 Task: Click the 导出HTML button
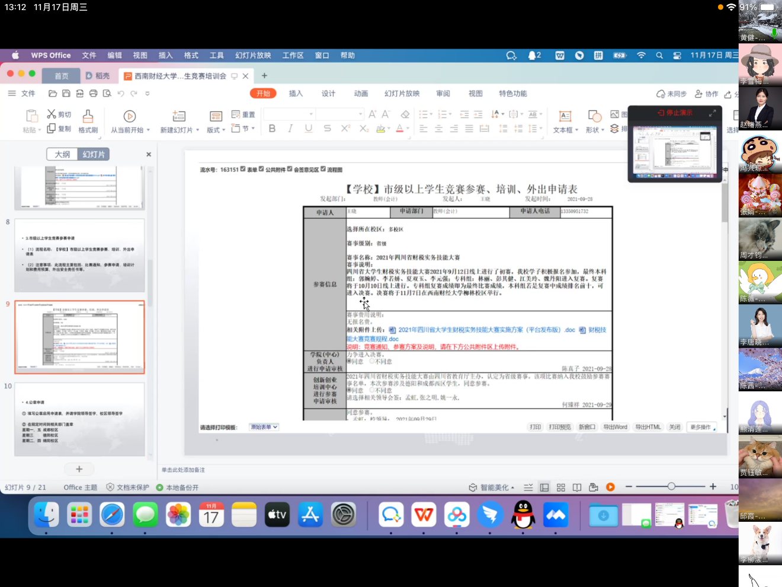[648, 427]
